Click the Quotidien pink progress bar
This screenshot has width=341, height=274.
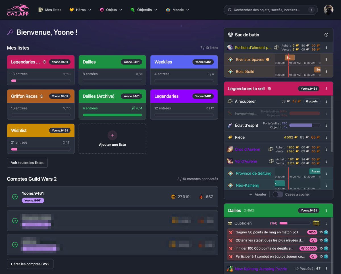tap(295, 223)
